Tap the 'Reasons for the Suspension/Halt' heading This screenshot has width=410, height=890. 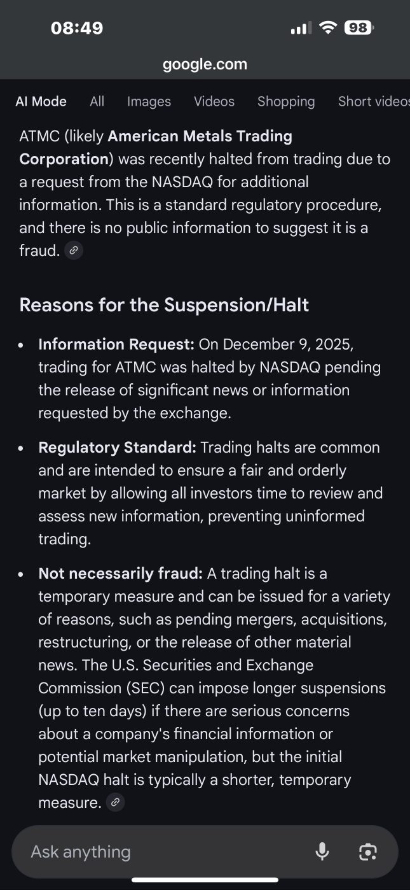(164, 305)
